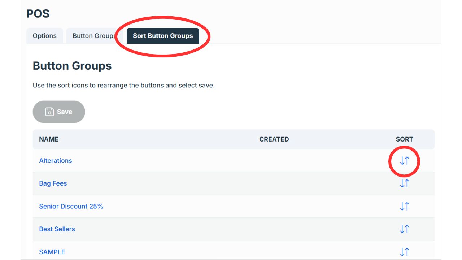The width and height of the screenshot is (462, 260).
Task: Click the Button Groups section heading
Action: (x=72, y=66)
